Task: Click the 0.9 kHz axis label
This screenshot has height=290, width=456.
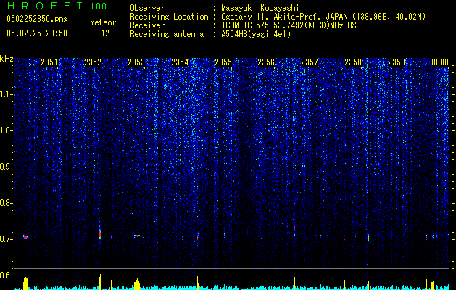Action: click(x=6, y=167)
